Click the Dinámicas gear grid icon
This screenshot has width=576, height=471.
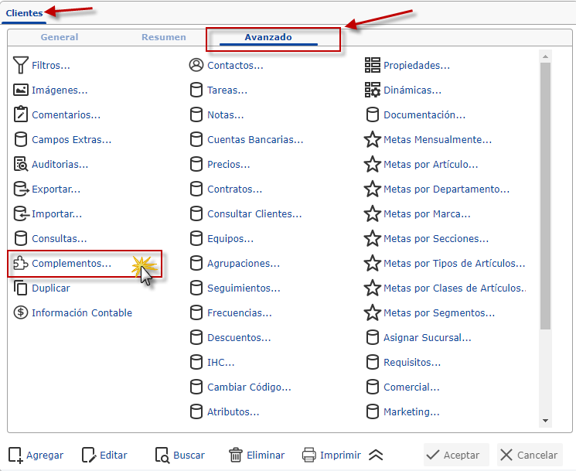click(x=373, y=90)
